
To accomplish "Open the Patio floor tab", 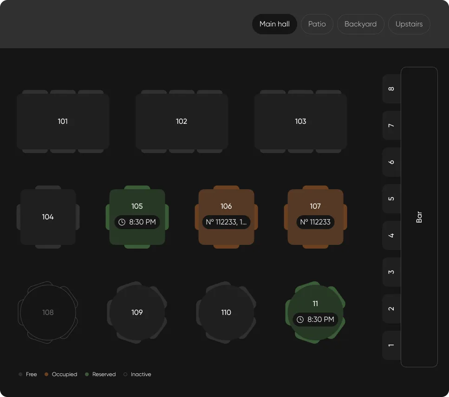I will (317, 24).
